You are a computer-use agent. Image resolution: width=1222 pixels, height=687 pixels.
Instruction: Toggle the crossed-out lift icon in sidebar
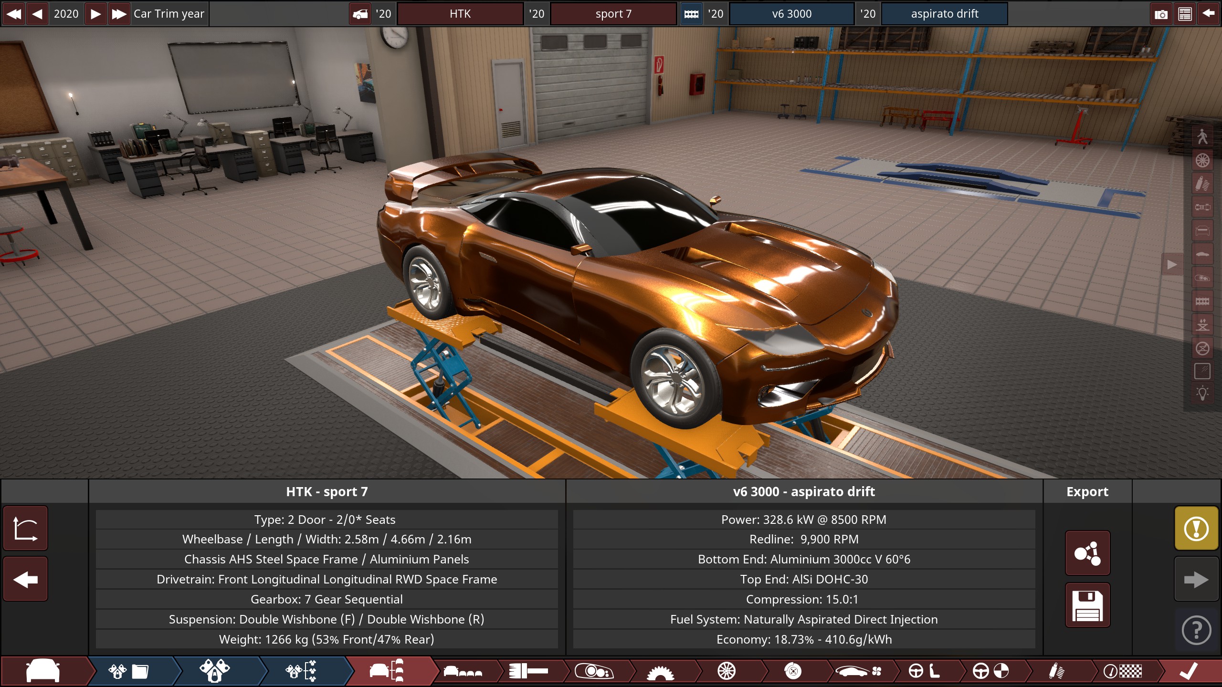(1202, 348)
